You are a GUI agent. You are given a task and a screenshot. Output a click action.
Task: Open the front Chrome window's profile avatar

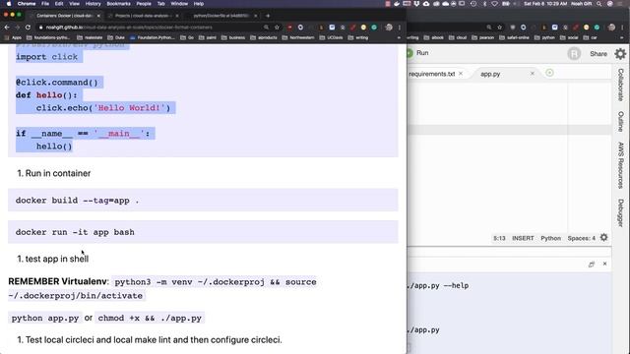[x=389, y=28]
